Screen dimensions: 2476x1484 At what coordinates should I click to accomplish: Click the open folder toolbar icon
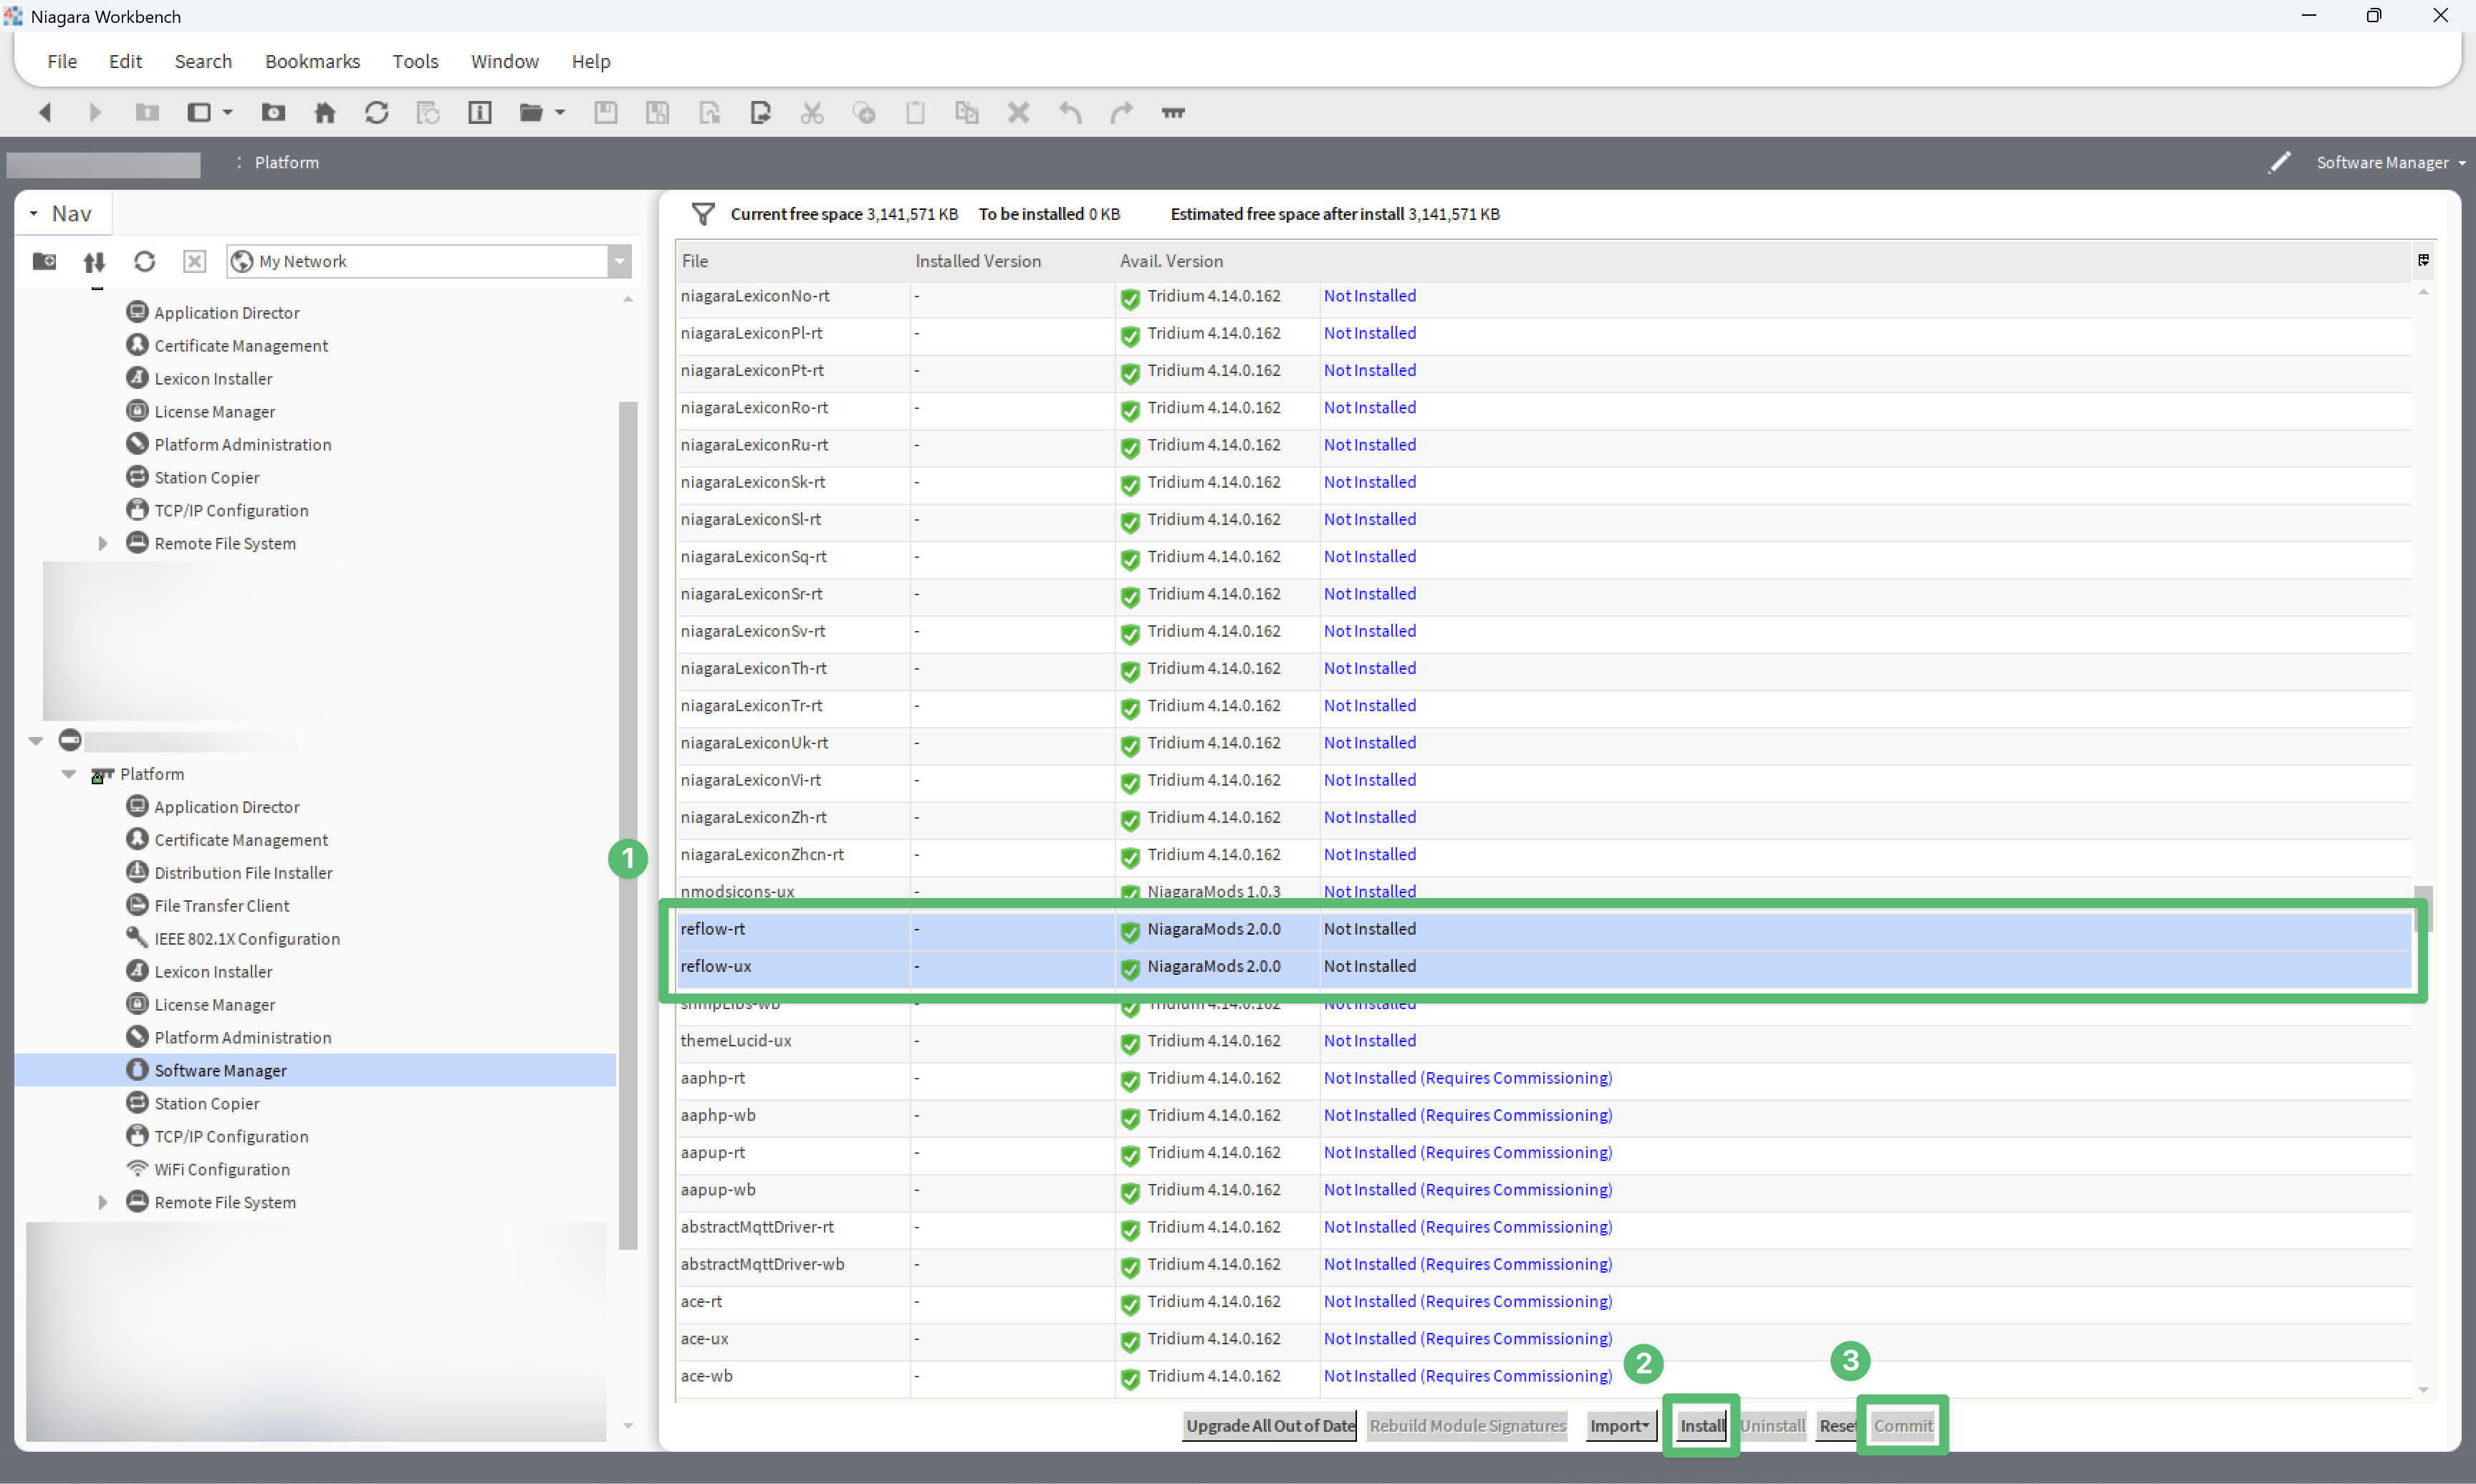pyautogui.click(x=531, y=112)
